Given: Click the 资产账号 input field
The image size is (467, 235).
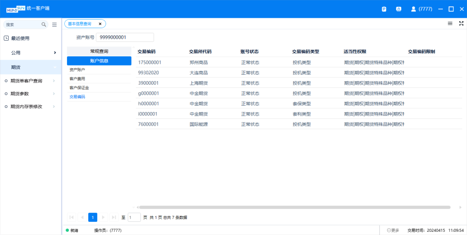Looking at the screenshot, I should 125,37.
